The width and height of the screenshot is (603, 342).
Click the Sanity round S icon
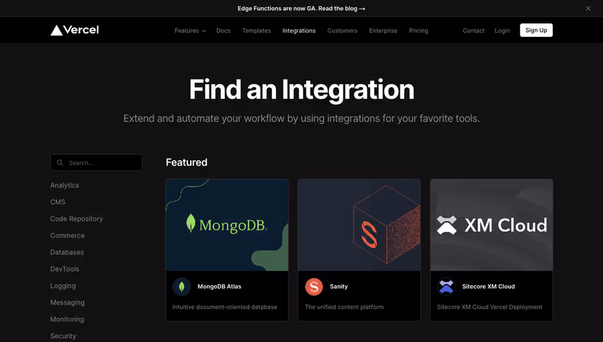tap(314, 287)
